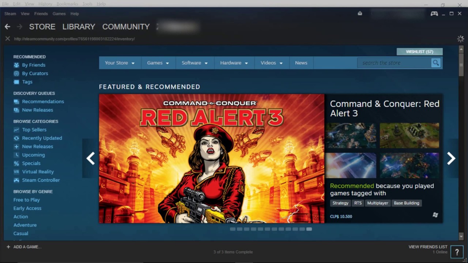The width and height of the screenshot is (468, 263).
Task: Open the Wishlist (57) button
Action: coord(419,52)
